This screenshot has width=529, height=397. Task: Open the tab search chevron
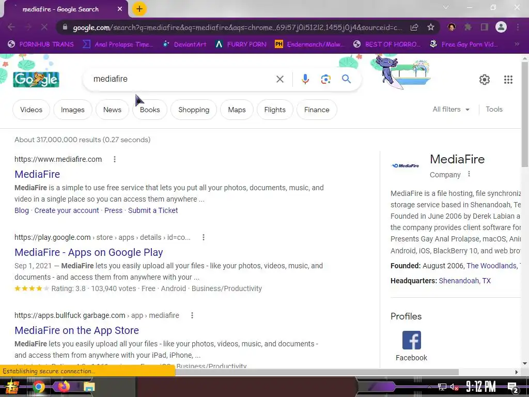coord(446,7)
